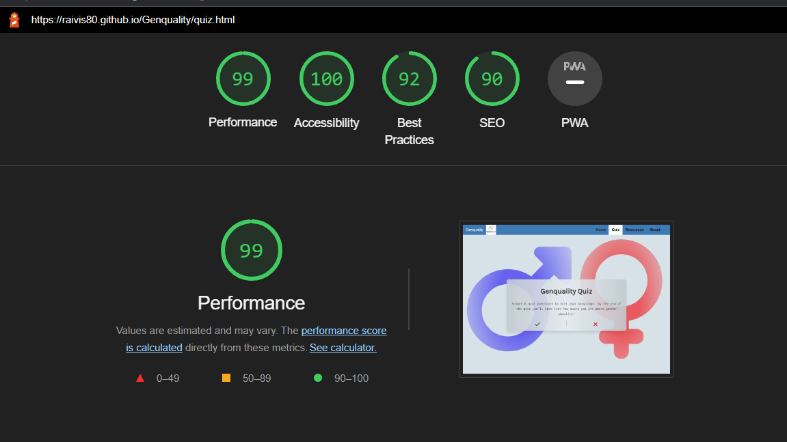Click the 'Genquality Quiz' card title
787x442 pixels.
coord(566,291)
